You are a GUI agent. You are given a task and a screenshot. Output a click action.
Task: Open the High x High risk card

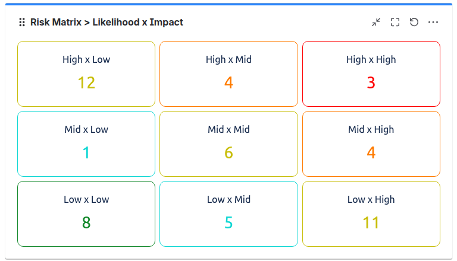pos(371,74)
